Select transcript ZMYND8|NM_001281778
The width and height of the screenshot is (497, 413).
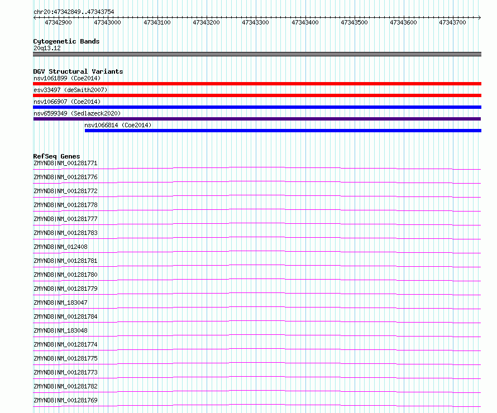(65, 205)
